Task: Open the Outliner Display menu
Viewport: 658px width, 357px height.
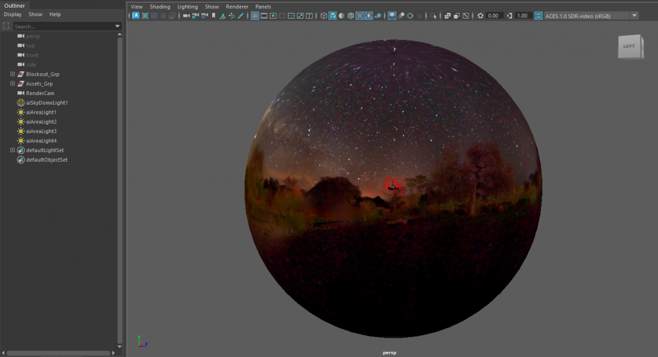Action: coord(13,14)
